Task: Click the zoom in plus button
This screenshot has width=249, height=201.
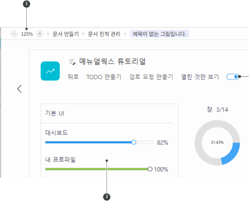Action: (x=40, y=34)
